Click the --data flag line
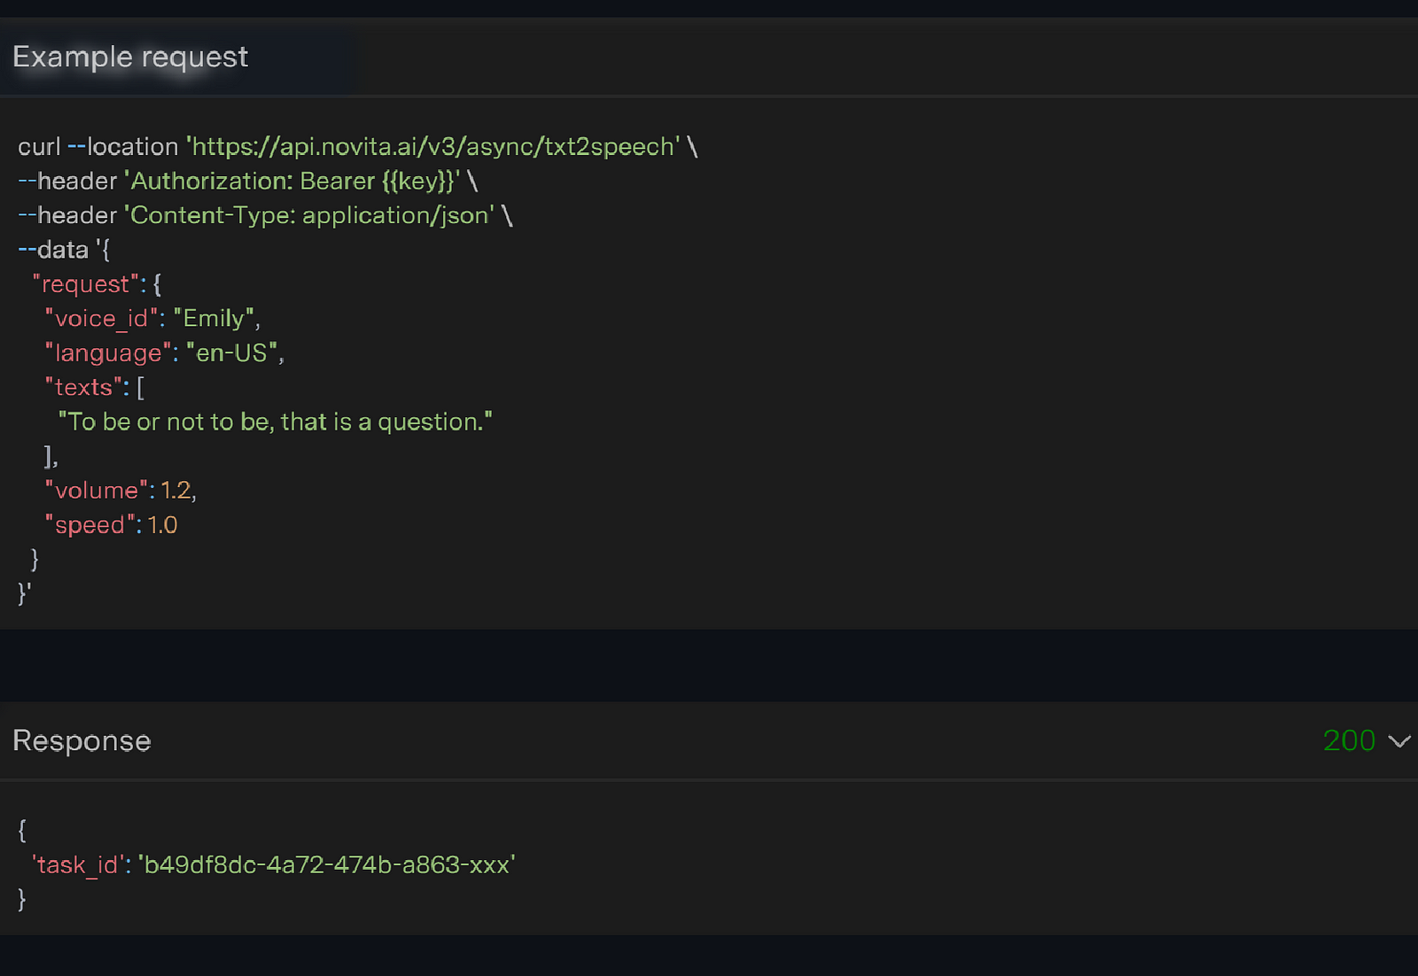This screenshot has height=976, width=1418. (x=62, y=250)
